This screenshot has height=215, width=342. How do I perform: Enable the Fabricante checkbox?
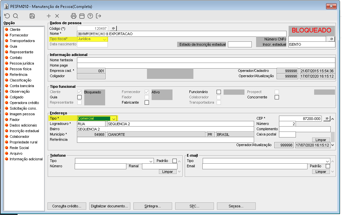point(147,102)
